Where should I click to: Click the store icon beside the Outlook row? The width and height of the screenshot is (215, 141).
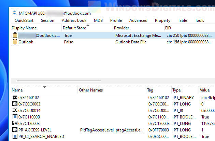click(x=15, y=42)
